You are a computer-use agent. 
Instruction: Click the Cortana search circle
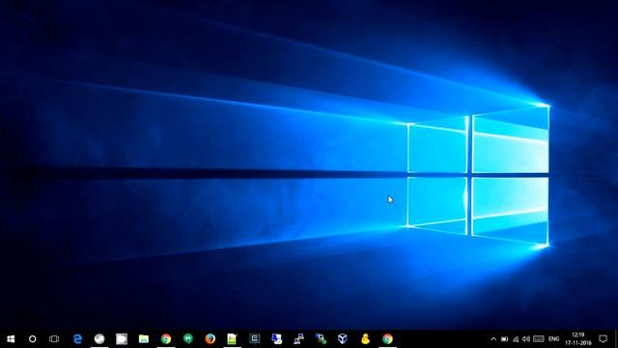click(x=33, y=339)
